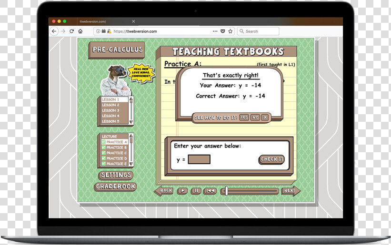
Task: Click the PRE-CALCULUS title plaque
Action: pos(117,50)
